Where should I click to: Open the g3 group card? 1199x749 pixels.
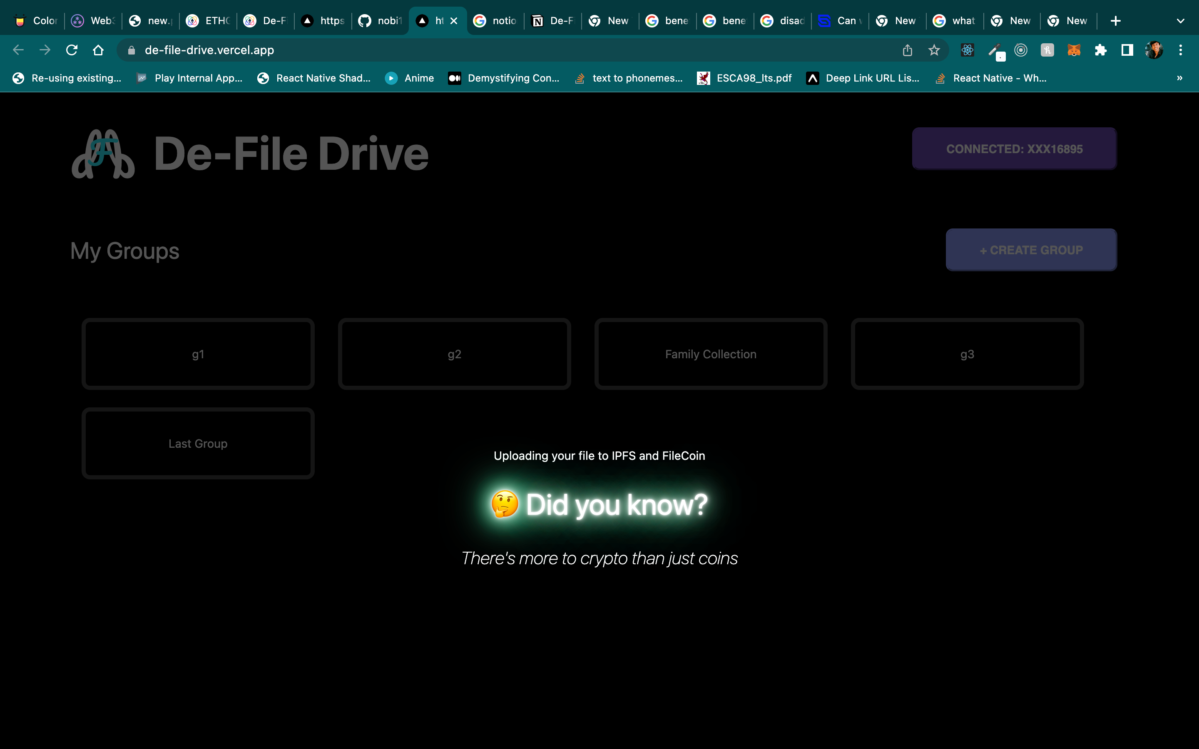[x=967, y=354]
